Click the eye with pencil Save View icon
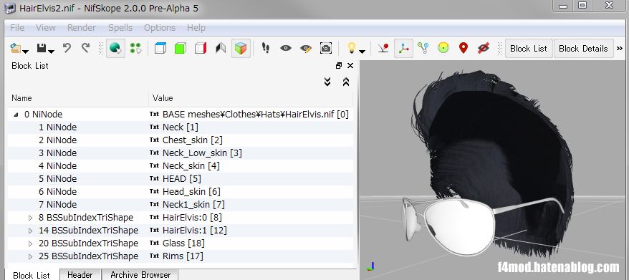Viewport: 629px width, 280px height. coord(306,49)
